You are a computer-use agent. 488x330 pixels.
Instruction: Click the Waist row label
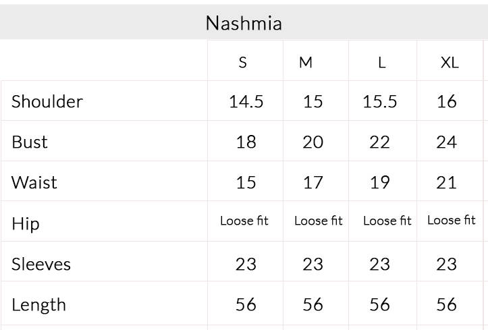34,182
